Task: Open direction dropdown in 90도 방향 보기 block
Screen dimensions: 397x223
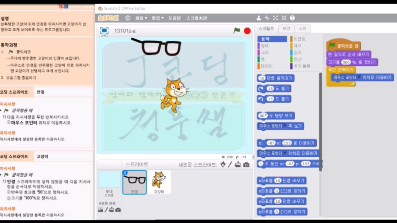Action: (265, 116)
